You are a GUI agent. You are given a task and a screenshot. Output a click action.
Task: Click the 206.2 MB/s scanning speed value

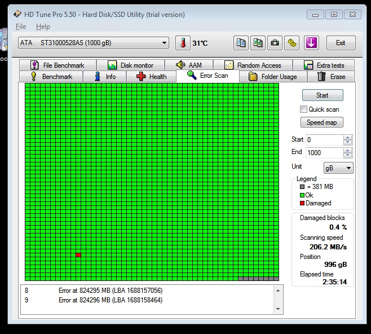(x=328, y=247)
